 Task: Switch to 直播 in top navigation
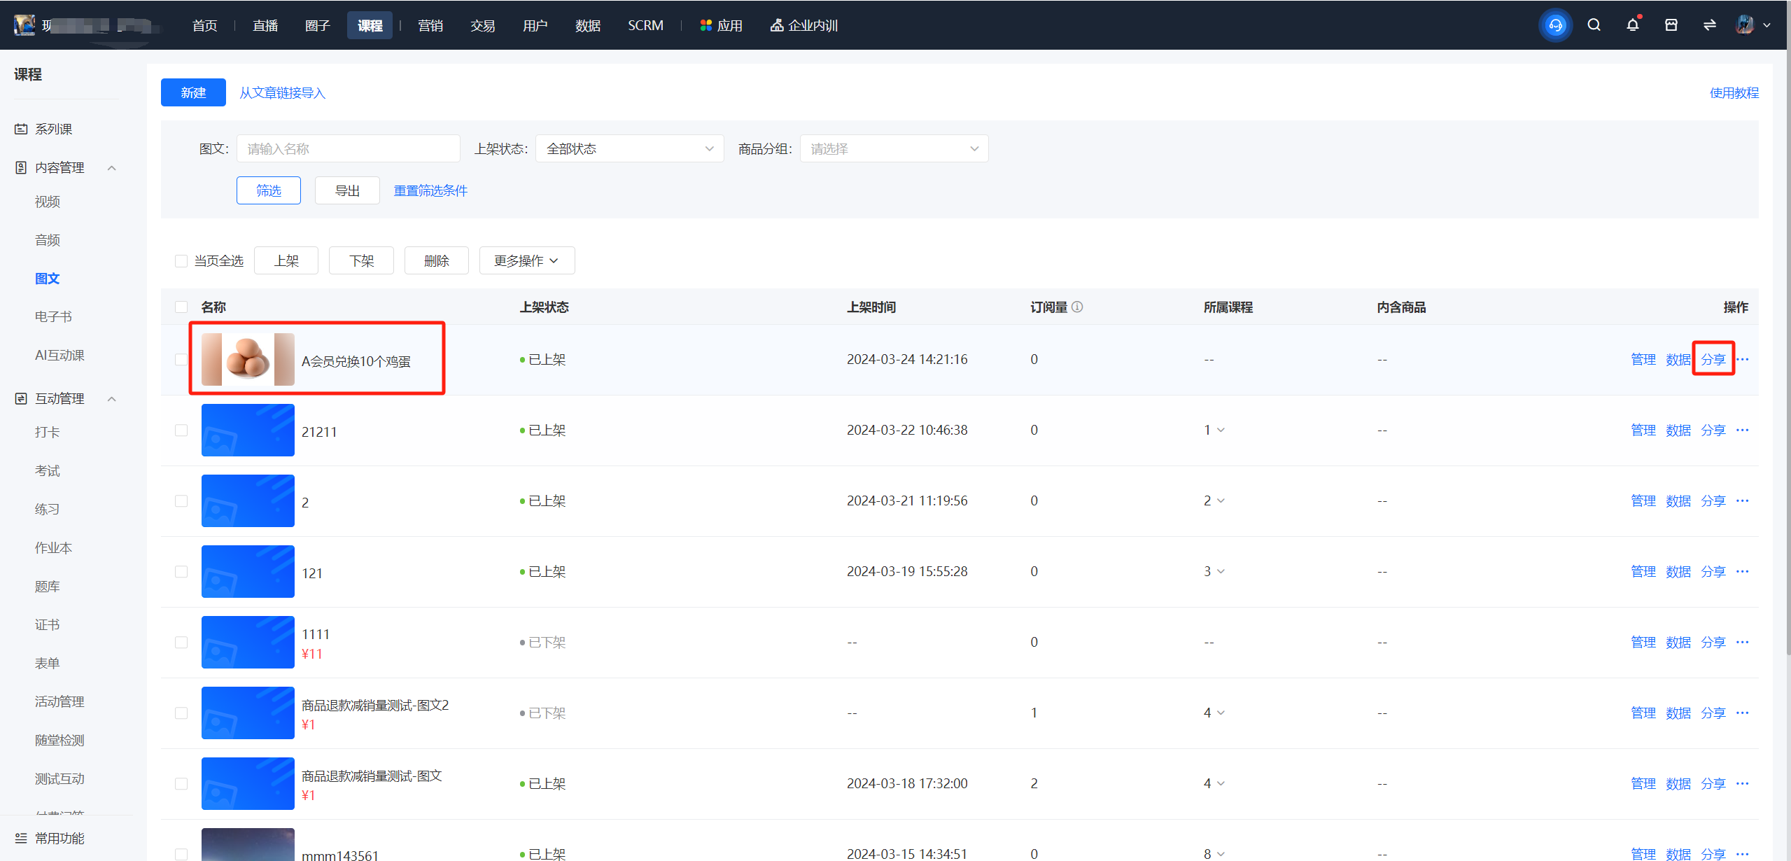pos(265,25)
